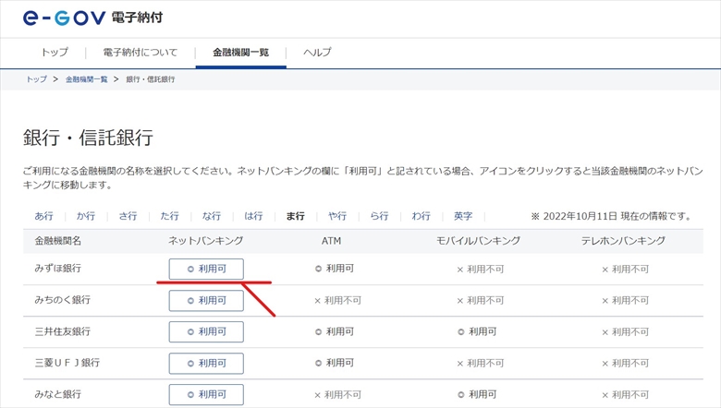
Task: Click みなと銀行 ATM 利用不可 cell
Action: (337, 395)
